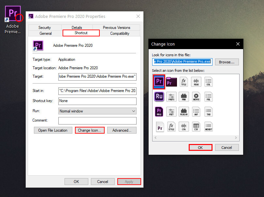
Task: Click OK in the Properties dialog
Action: (76, 181)
